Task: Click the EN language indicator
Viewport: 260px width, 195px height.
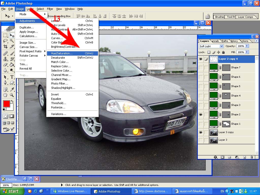Action: coord(222,191)
